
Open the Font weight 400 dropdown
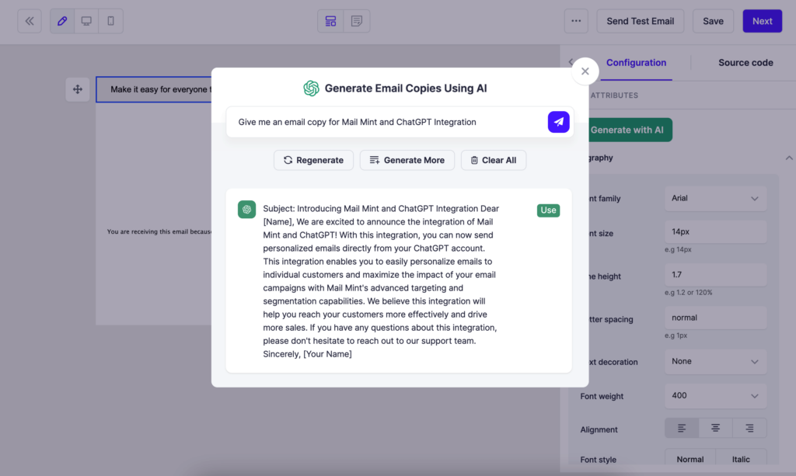715,396
